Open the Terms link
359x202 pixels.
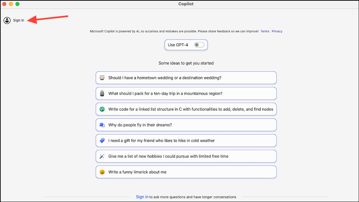[x=265, y=31]
